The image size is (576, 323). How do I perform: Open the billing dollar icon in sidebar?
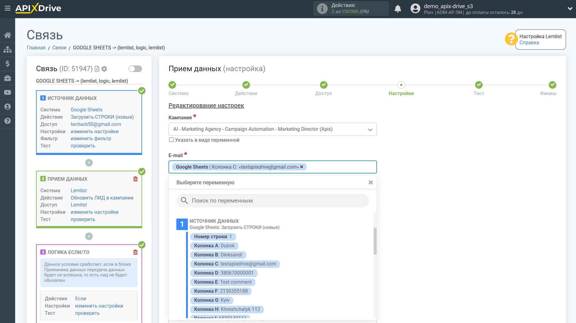pos(8,64)
